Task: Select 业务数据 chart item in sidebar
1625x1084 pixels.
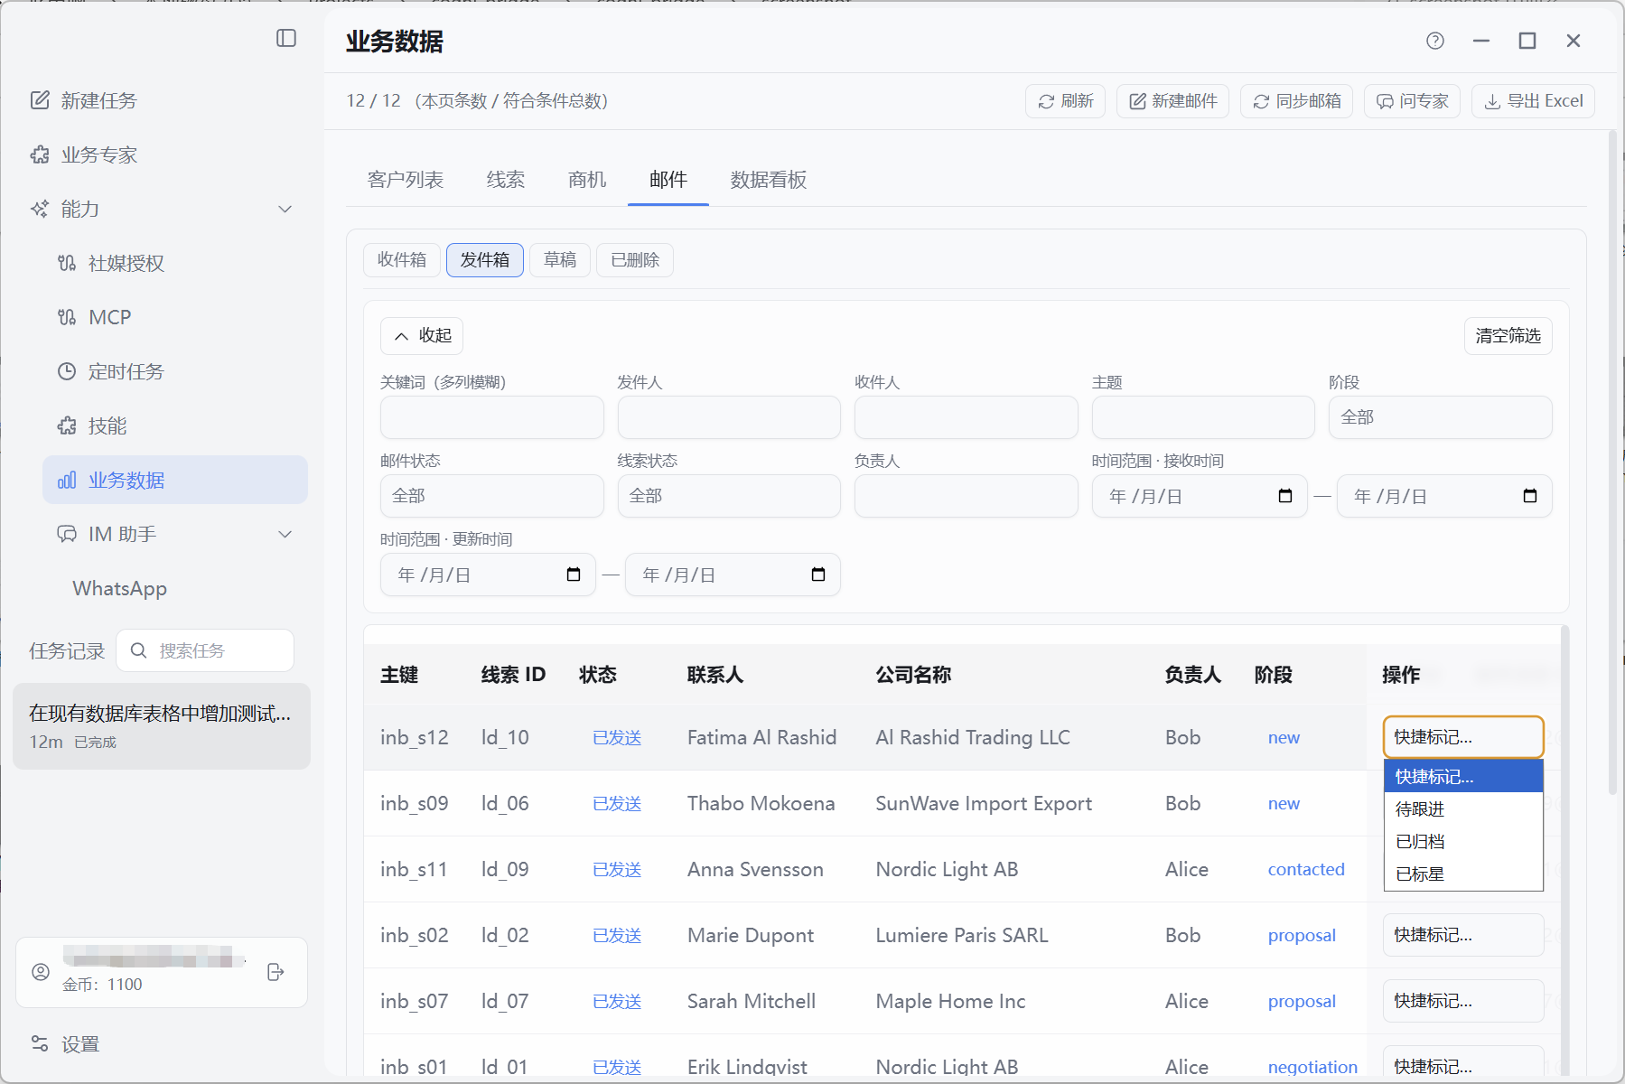Action: click(175, 480)
